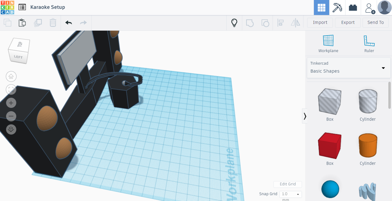Click the Send To button
The width and height of the screenshot is (392, 201).
point(375,22)
